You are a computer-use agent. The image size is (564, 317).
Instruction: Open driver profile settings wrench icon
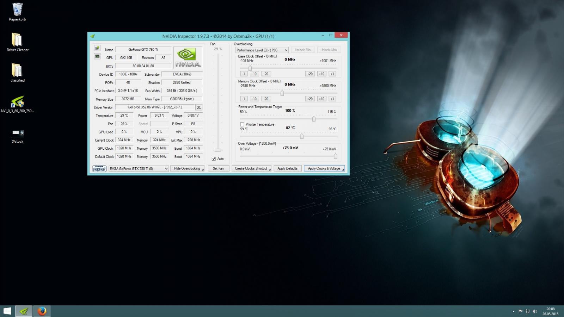[199, 107]
